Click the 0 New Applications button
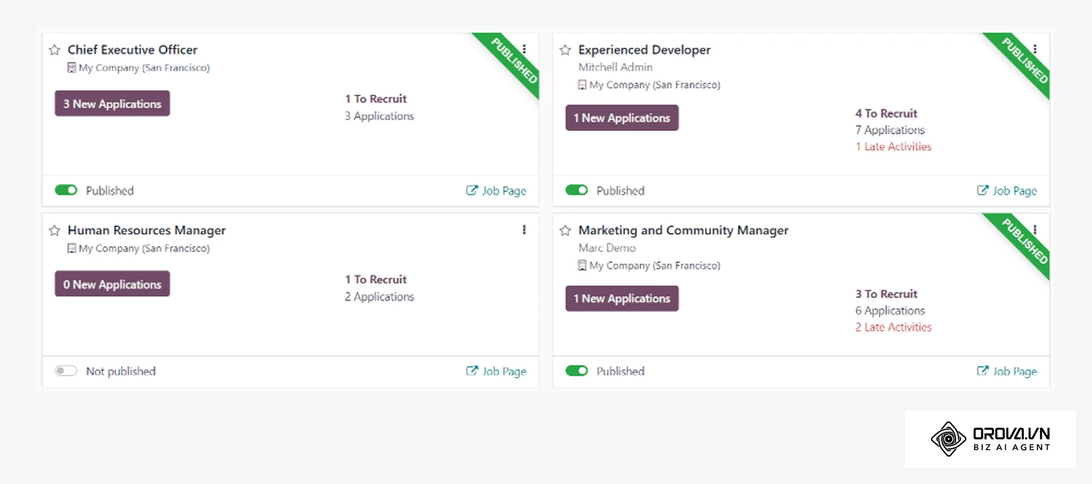This screenshot has width=1092, height=484. point(113,284)
